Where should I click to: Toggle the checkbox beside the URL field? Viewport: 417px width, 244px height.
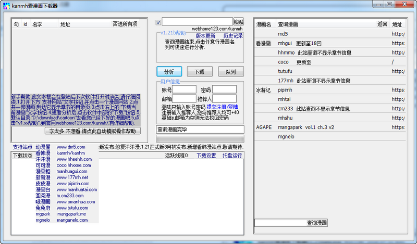tap(158, 22)
